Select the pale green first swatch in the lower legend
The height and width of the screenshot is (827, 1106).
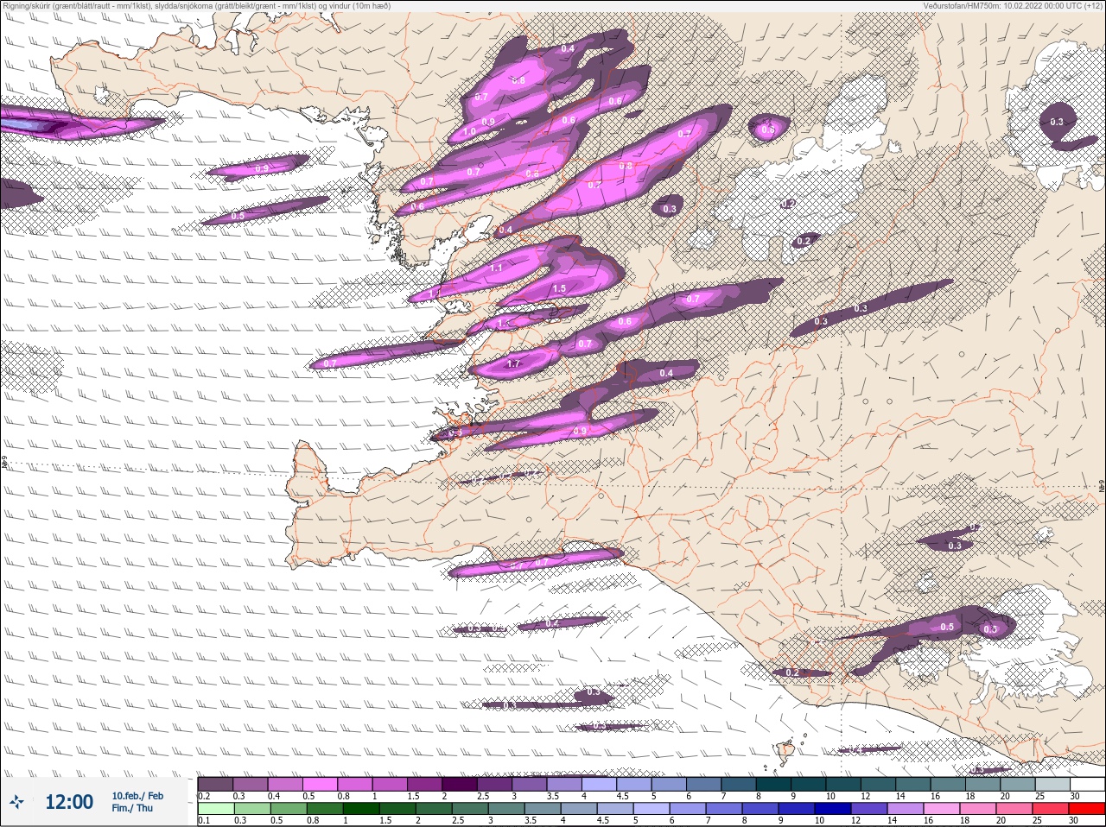(215, 809)
